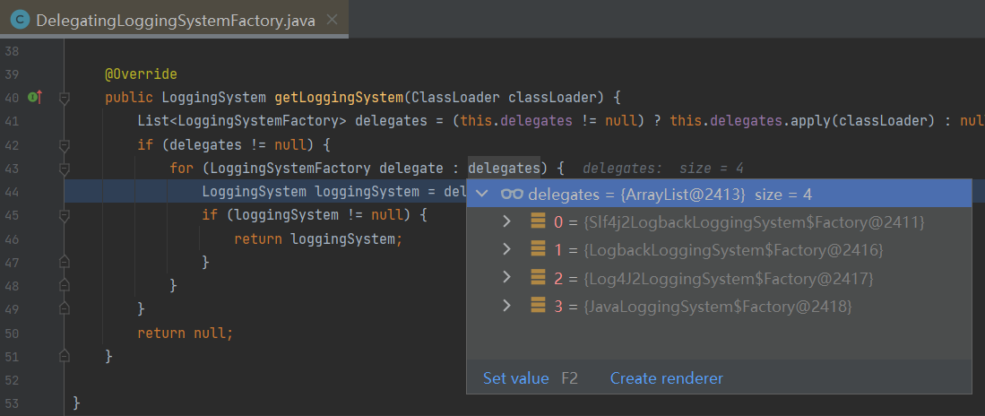Screen dimensions: 985x416
Task: Click the highlighted delegates variable on line 43
Action: pos(504,169)
